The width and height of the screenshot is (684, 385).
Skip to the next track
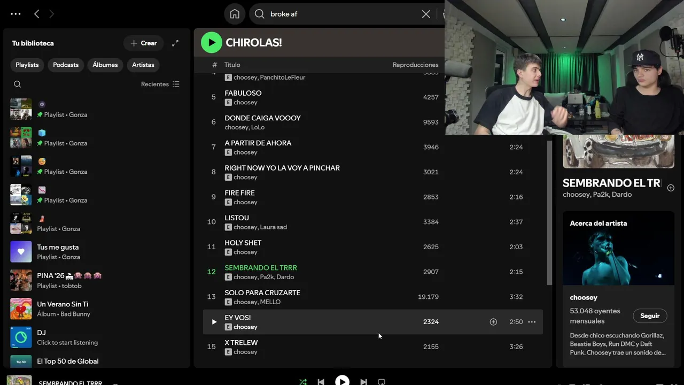pos(363,382)
